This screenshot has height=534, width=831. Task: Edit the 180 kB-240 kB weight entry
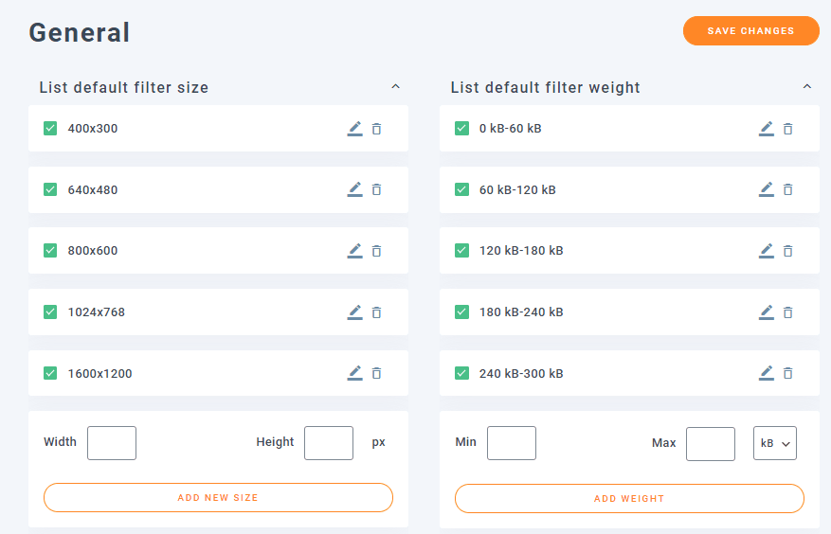(766, 312)
